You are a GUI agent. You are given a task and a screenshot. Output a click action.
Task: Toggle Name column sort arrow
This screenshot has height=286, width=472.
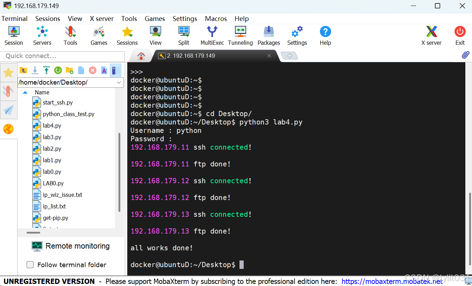pos(25,92)
